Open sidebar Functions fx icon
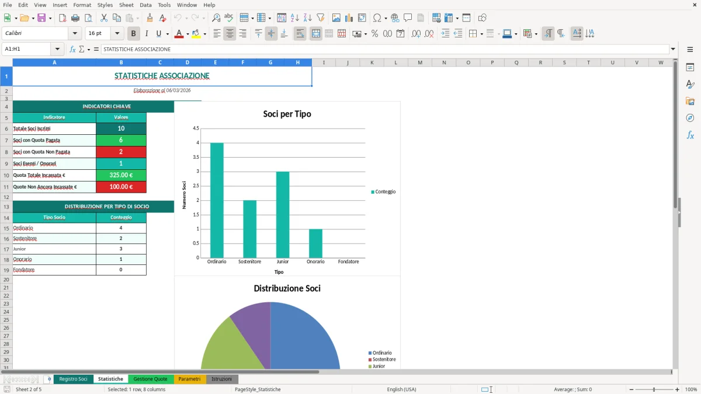Screen dimensions: 701x394 click(x=690, y=135)
